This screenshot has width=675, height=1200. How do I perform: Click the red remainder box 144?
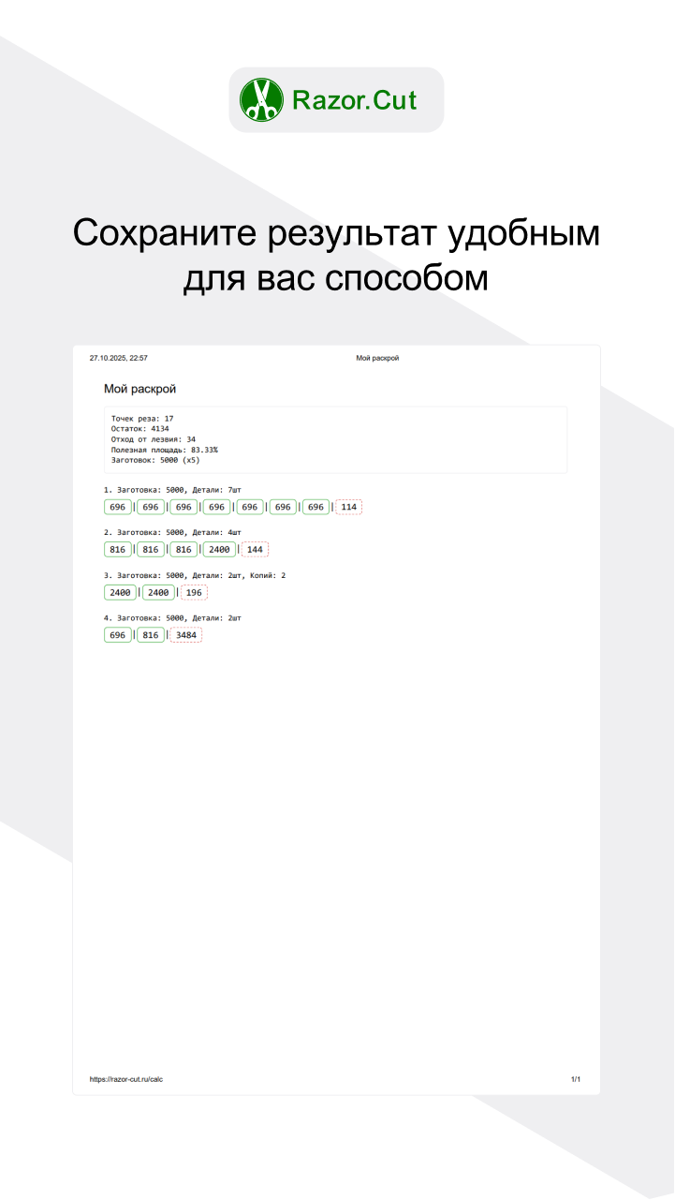point(255,550)
